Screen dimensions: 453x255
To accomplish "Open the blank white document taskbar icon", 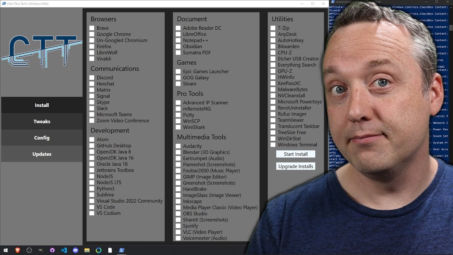I will [110, 250].
